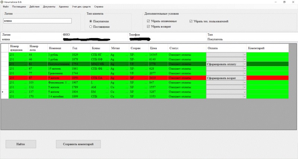Open the Поставщики menu
This screenshot has height=159, width=298.
coord(19,7)
